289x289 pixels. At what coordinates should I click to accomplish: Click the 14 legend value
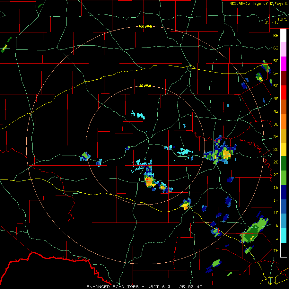click(x=276, y=200)
